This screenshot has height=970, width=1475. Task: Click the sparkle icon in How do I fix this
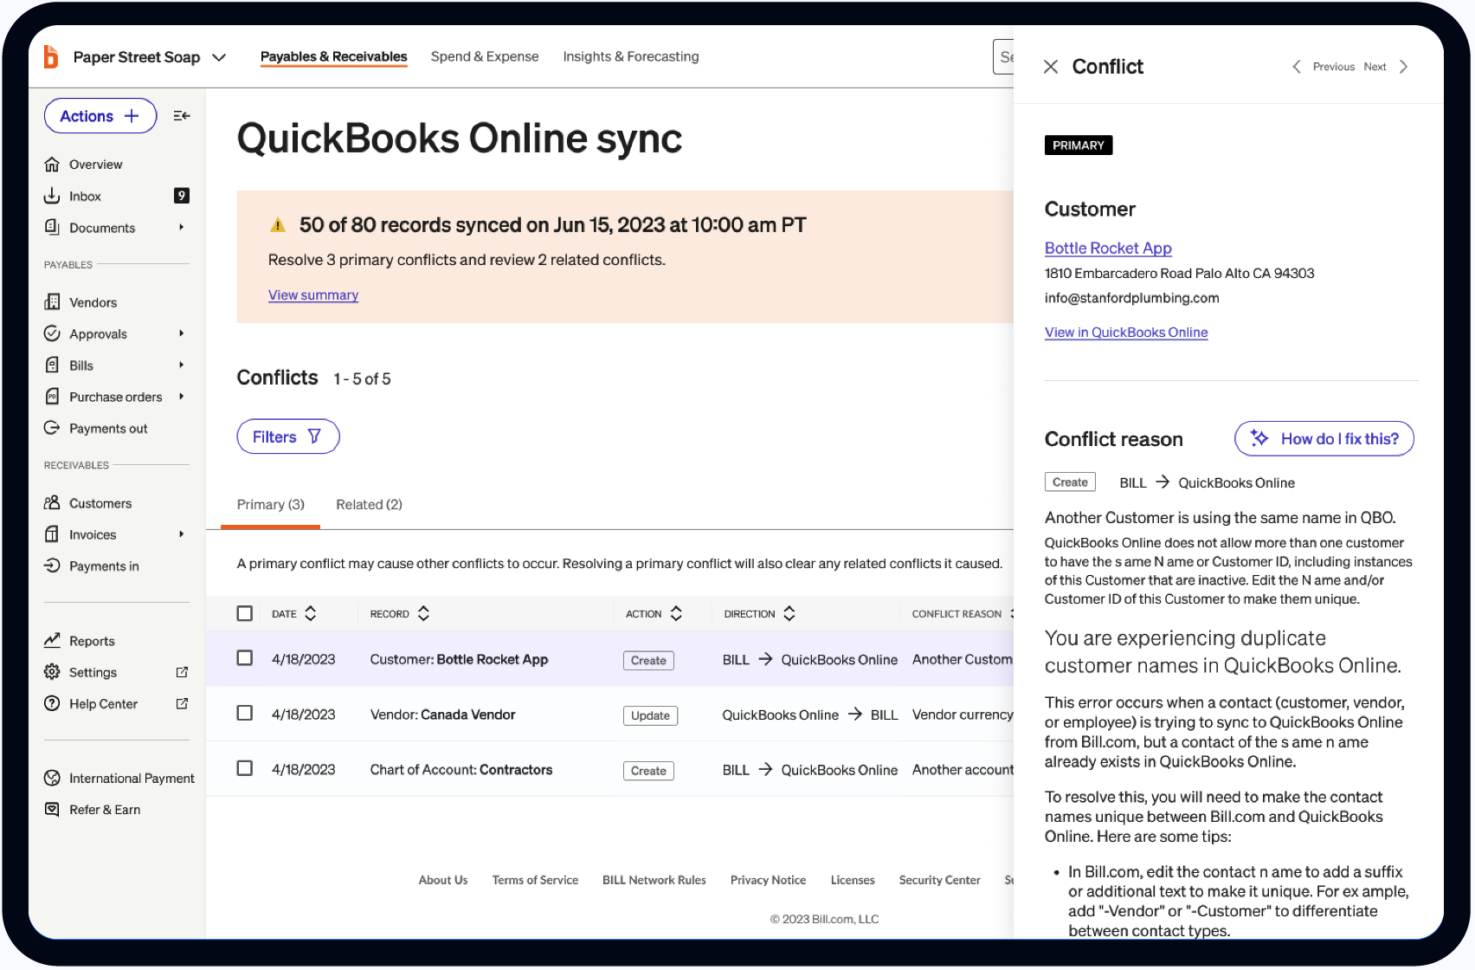(x=1259, y=438)
